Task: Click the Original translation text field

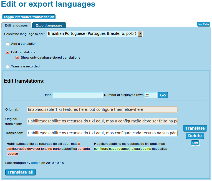Action: (x=102, y=121)
